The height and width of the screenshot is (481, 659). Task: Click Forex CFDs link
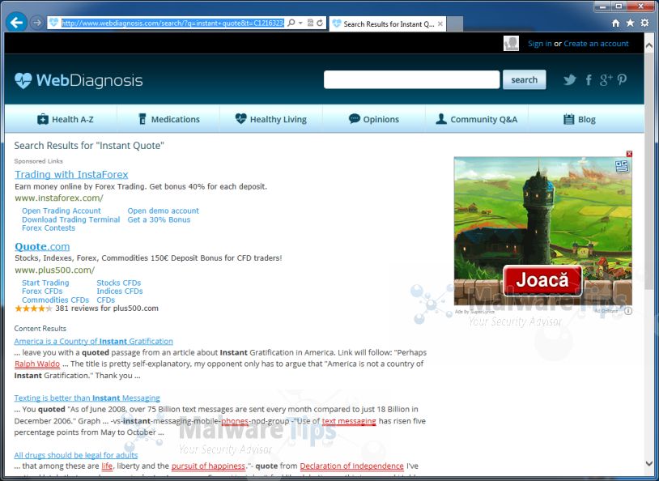coord(42,291)
